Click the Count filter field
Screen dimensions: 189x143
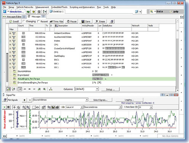coord(23,29)
